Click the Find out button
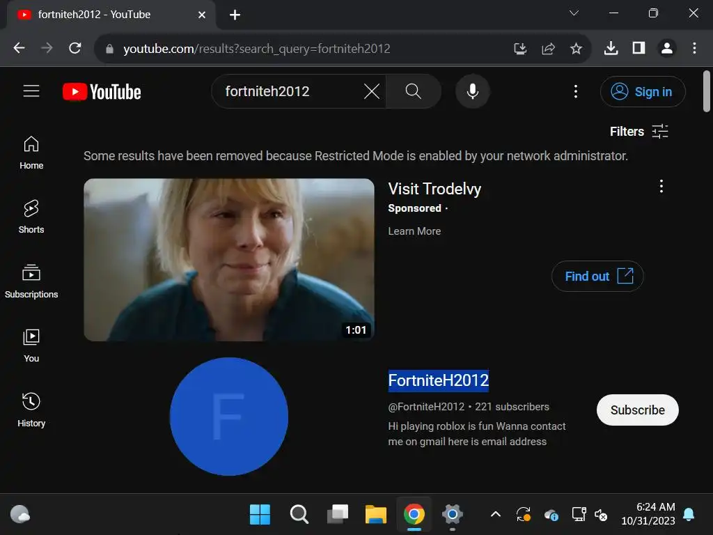The image size is (713, 535). [x=597, y=276]
